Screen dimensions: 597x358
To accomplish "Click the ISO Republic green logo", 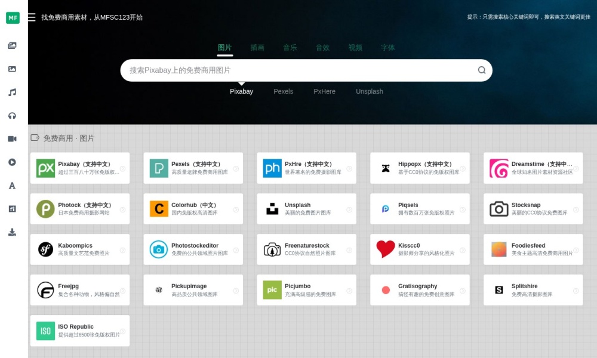I will click(x=46, y=331).
